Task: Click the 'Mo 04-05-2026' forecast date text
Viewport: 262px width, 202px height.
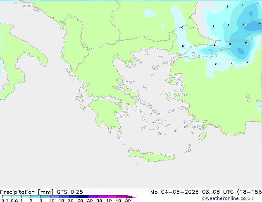Action: [x=174, y=192]
